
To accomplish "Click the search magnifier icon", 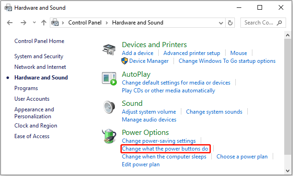I will coord(279,23).
